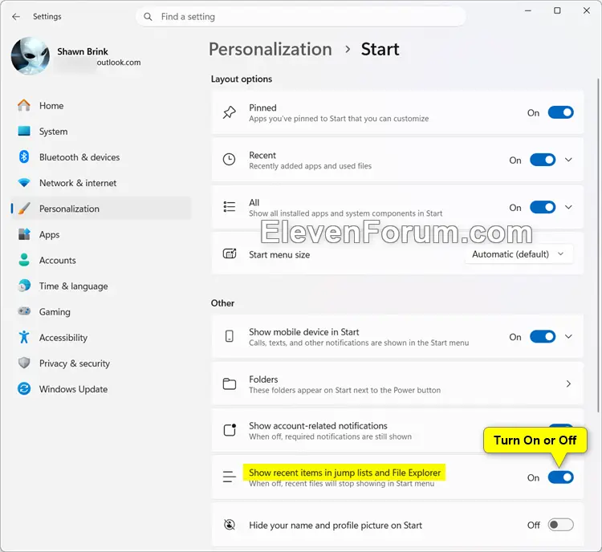Toggle Show recent items in jump lists

coord(560,477)
